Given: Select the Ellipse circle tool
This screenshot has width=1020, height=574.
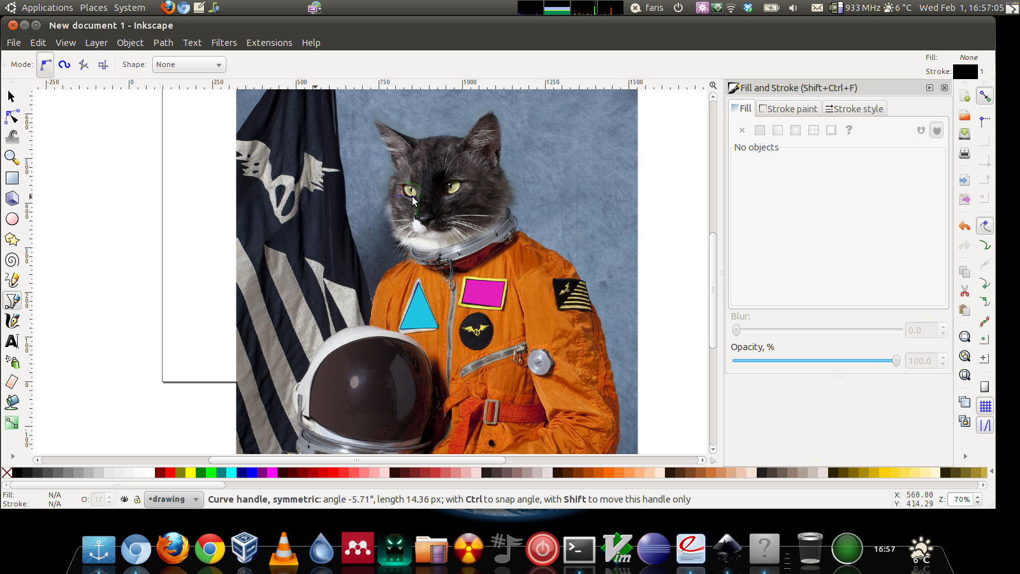Looking at the screenshot, I should (x=11, y=219).
